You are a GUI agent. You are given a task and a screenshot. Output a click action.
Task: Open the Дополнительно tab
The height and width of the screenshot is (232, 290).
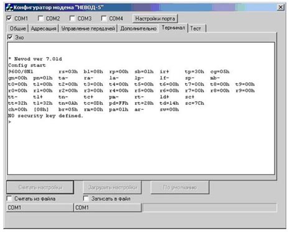(138, 29)
